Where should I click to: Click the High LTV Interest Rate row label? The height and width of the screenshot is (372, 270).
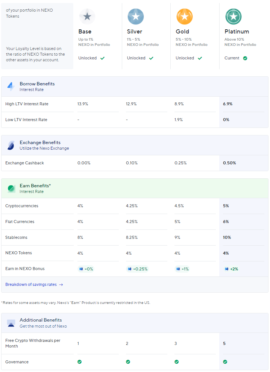pos(27,104)
